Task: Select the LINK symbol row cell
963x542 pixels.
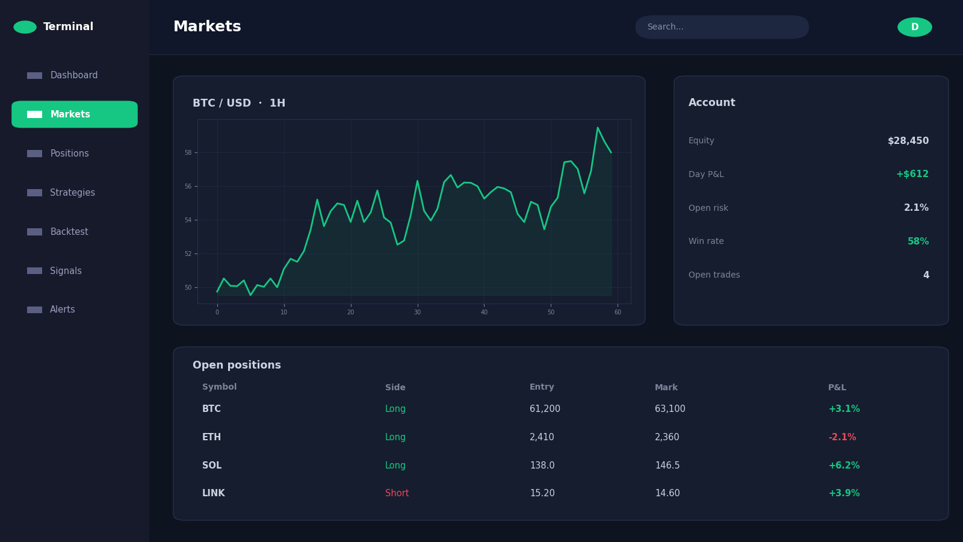Action: (x=213, y=494)
